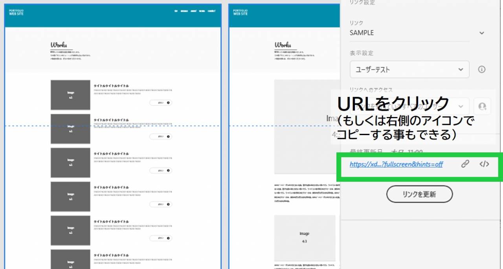Screen dimensions: 503x269
Task: Click the 最終更新日 timestamp text
Action: pyautogui.click(x=386, y=152)
